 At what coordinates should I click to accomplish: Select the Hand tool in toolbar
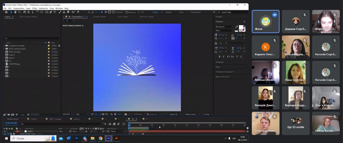pyautogui.click(x=15, y=12)
